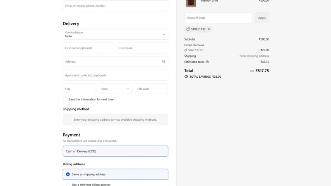This screenshot has width=331, height=186.
Task: Click the order discount SAVE51132 tag icon
Action: [x=185, y=50]
